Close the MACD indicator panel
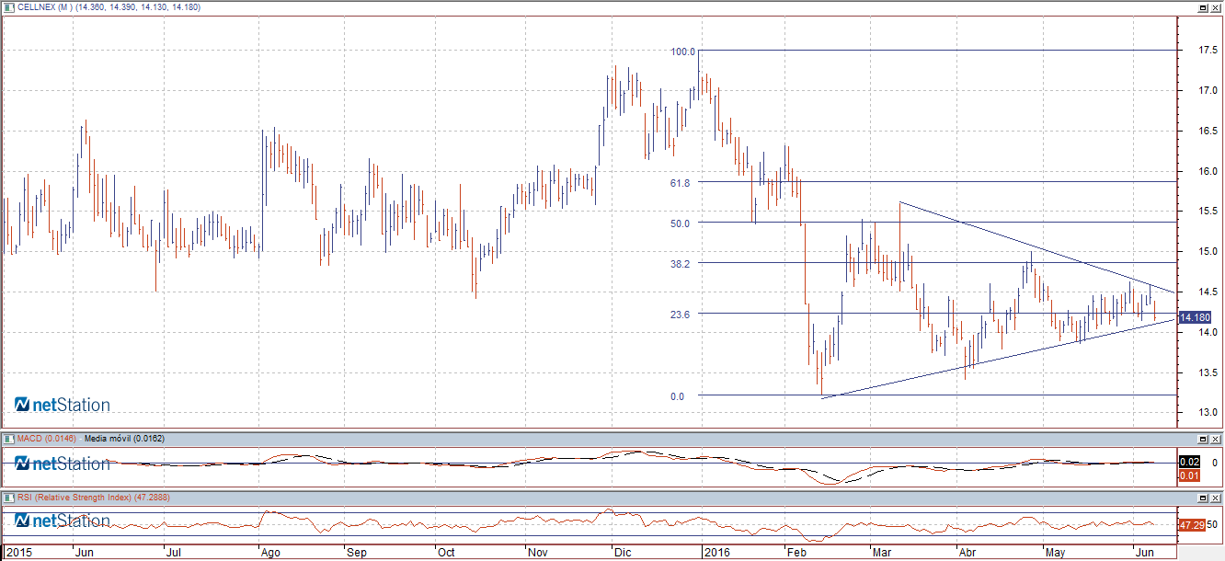 click(1216, 439)
